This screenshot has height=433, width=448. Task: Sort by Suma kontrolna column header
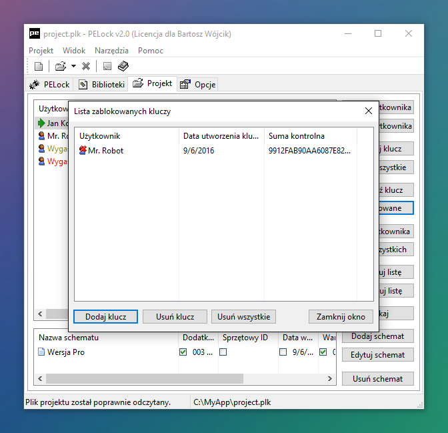tap(310, 136)
